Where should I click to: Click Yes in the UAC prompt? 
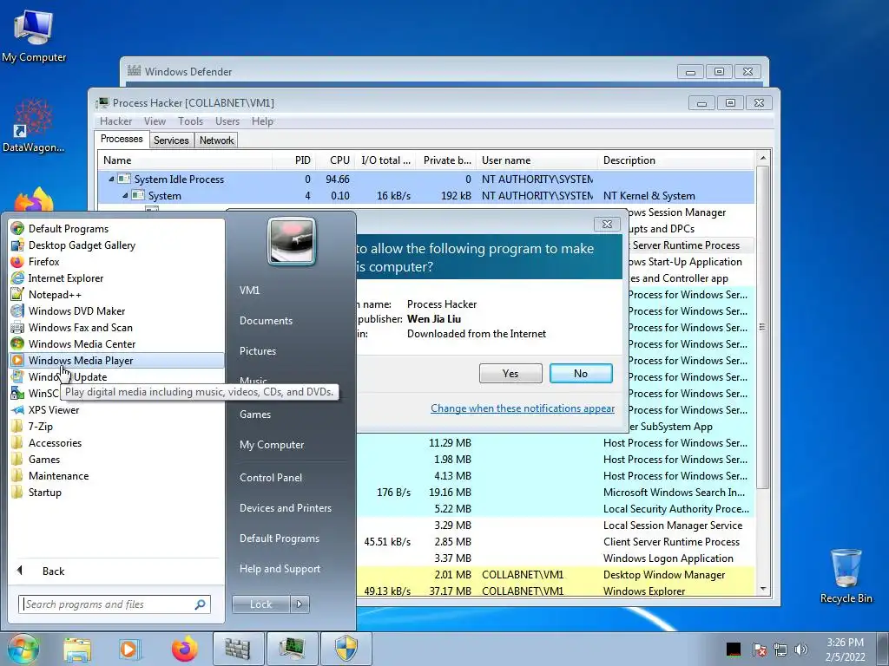click(x=510, y=373)
